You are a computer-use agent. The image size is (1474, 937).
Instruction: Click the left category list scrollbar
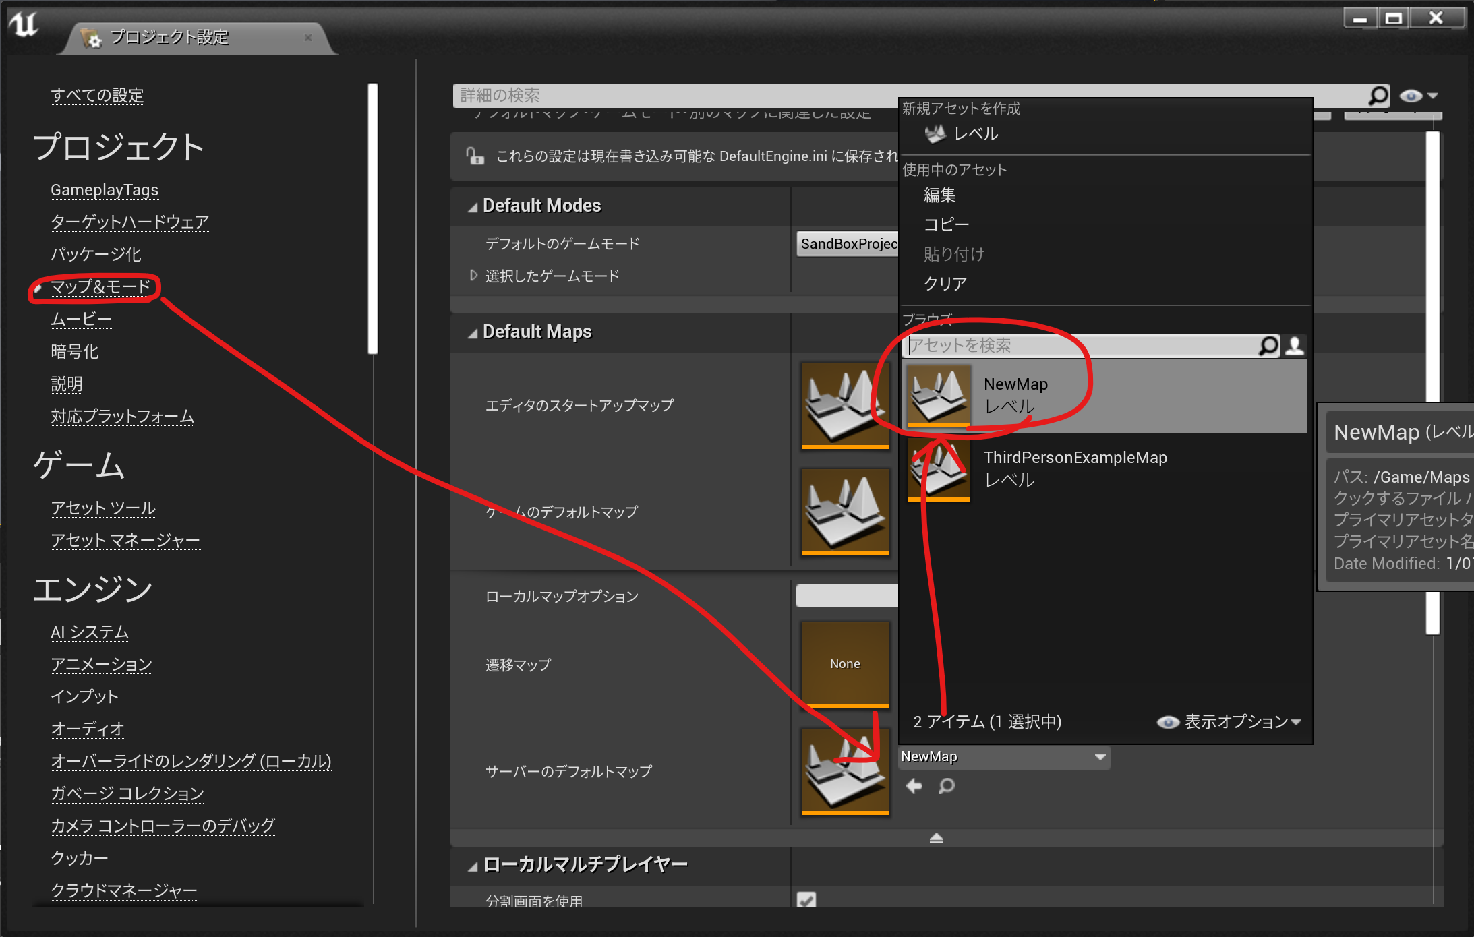tap(372, 218)
